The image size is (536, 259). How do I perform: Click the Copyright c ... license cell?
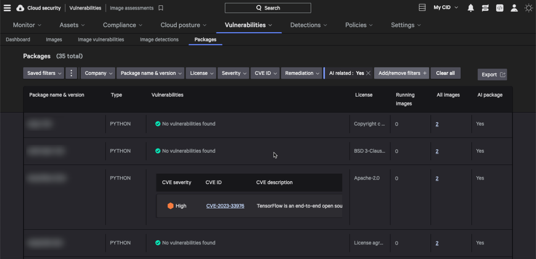[369, 124]
